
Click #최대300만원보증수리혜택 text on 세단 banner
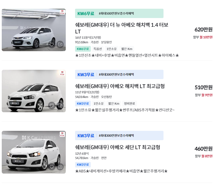pyautogui.click(x=116, y=135)
